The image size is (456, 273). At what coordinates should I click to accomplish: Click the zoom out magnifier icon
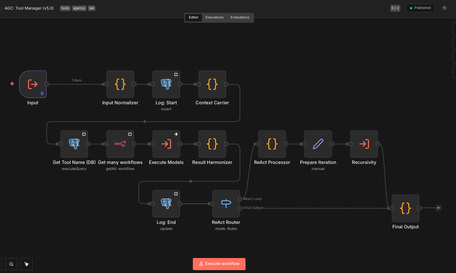coord(11,264)
